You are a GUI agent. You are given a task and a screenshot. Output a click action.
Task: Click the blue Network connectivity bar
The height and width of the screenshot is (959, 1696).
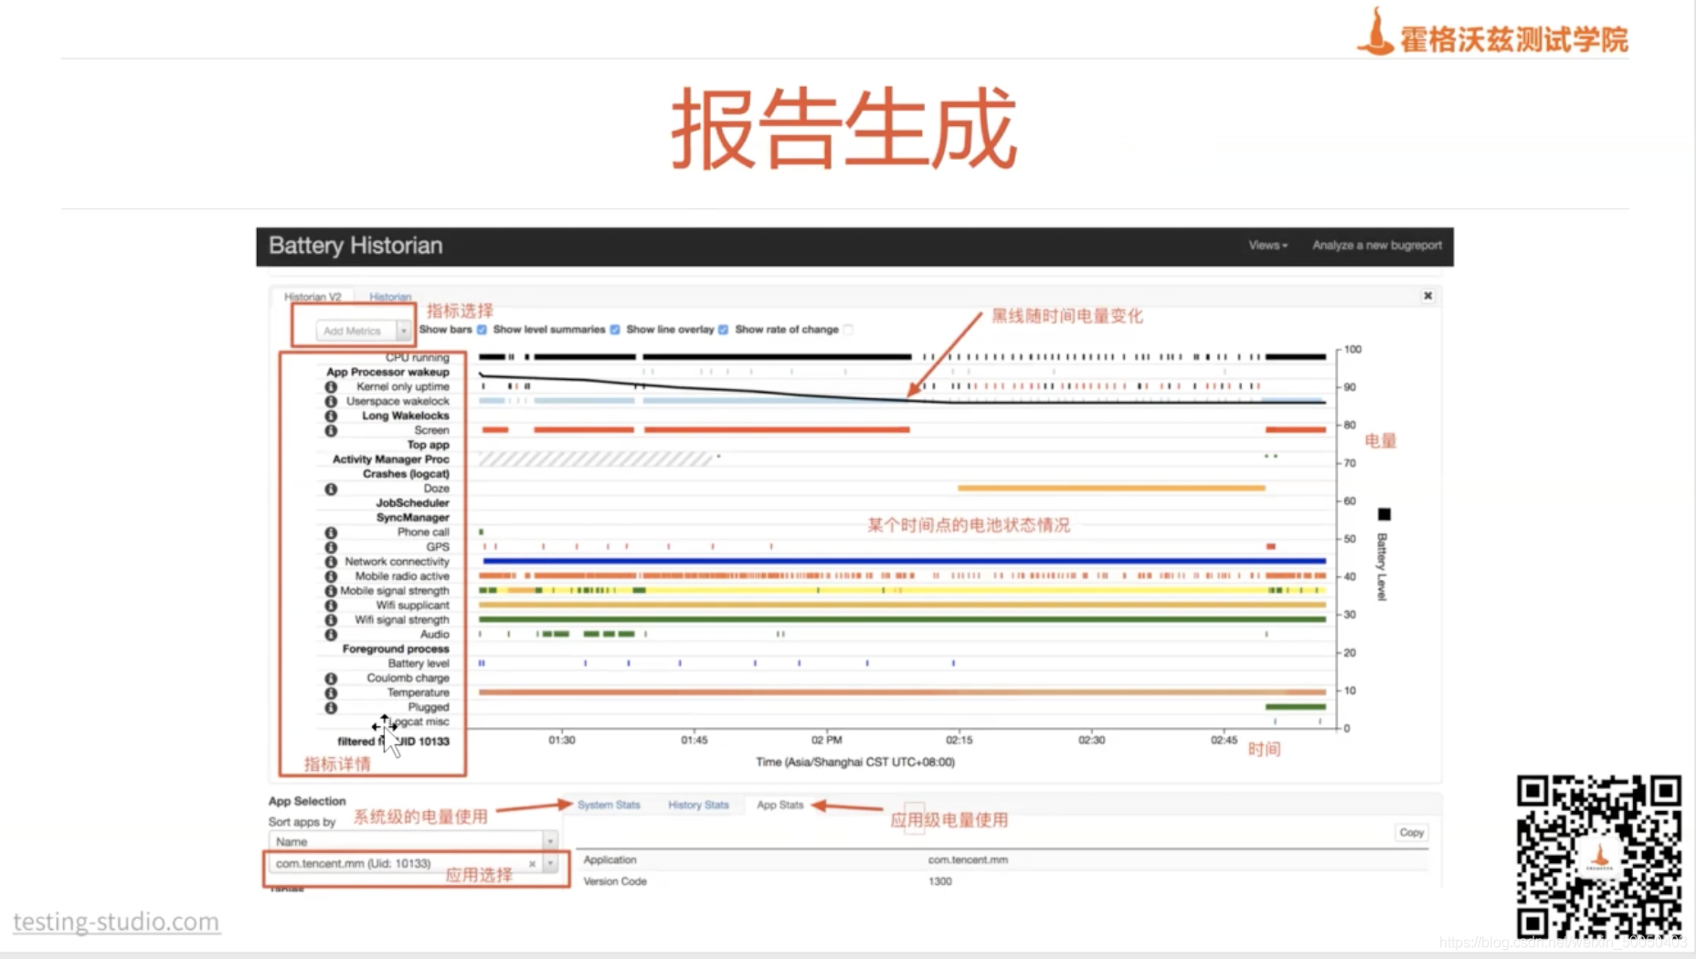904,561
